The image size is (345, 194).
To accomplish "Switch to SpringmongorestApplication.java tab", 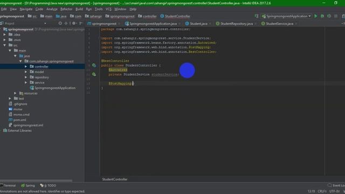I will coord(153,24).
